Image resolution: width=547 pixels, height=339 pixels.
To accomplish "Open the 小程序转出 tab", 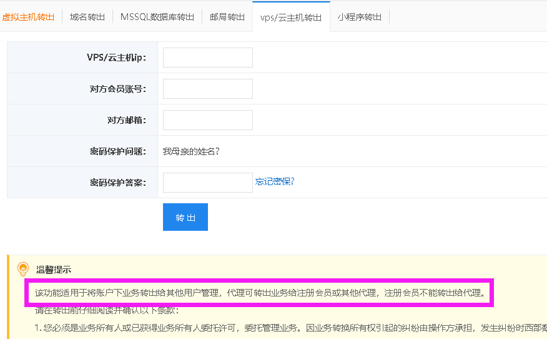I will click(x=359, y=17).
